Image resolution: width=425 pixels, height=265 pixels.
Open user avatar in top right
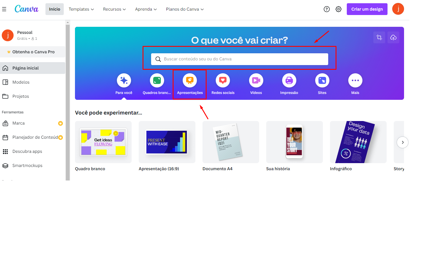coord(398,9)
